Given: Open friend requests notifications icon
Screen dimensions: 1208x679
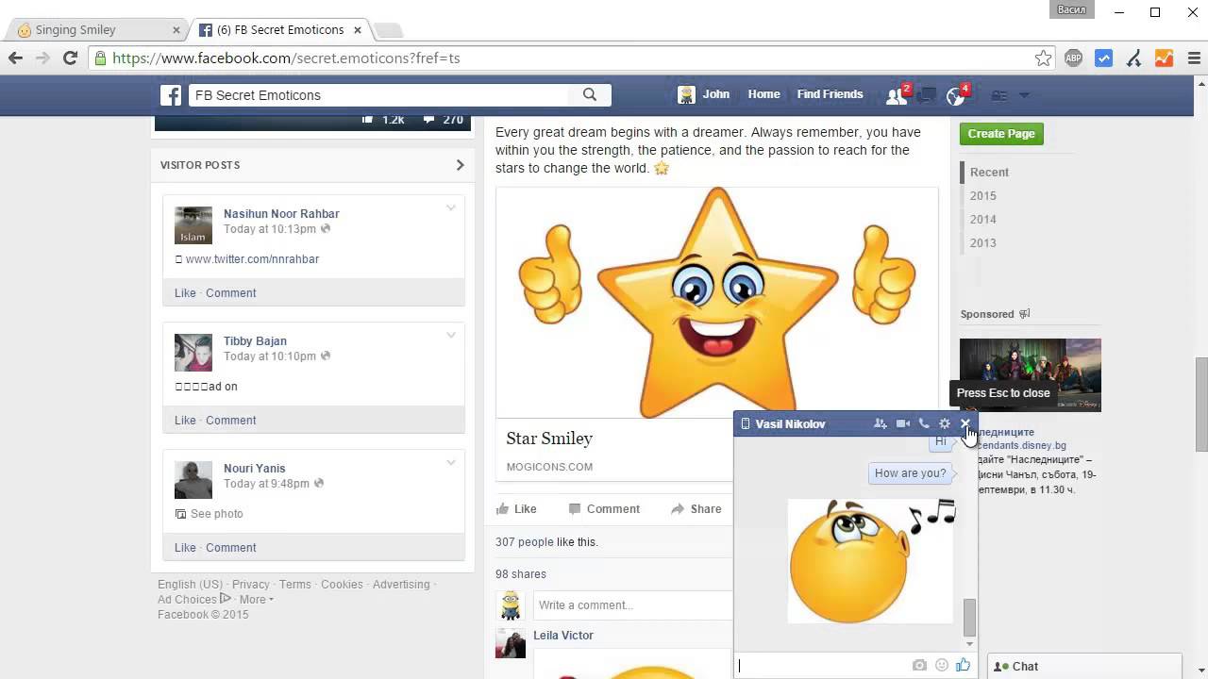Looking at the screenshot, I should [896, 95].
